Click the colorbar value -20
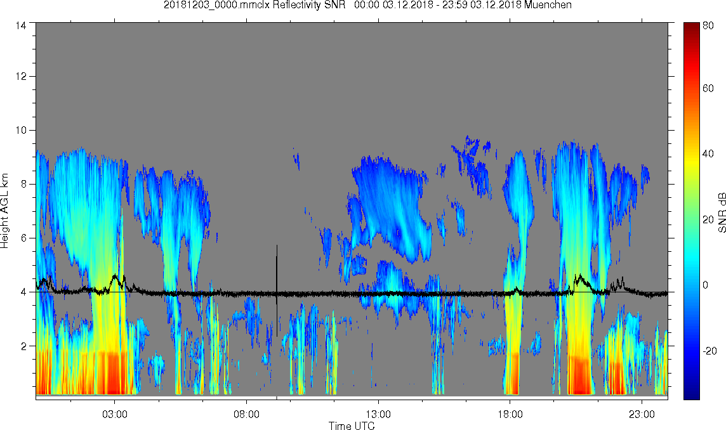The width and height of the screenshot is (726, 430). point(709,351)
